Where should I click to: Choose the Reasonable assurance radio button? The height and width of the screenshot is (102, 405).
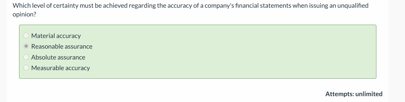point(26,46)
